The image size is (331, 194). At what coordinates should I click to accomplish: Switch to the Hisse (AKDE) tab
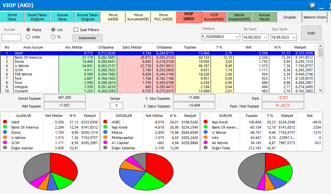pos(113,17)
